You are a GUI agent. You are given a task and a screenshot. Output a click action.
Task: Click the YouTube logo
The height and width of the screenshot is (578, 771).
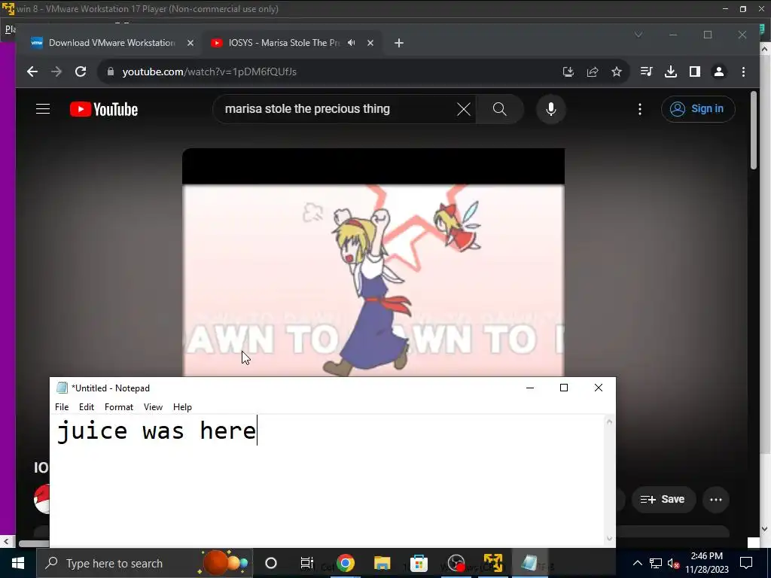[104, 109]
